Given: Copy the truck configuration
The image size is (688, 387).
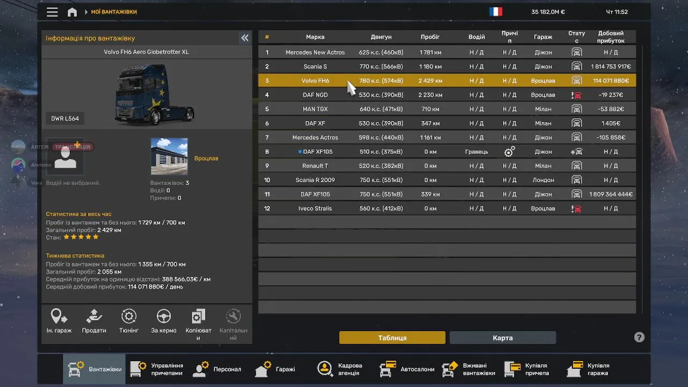Looking at the screenshot, I should [x=198, y=325].
